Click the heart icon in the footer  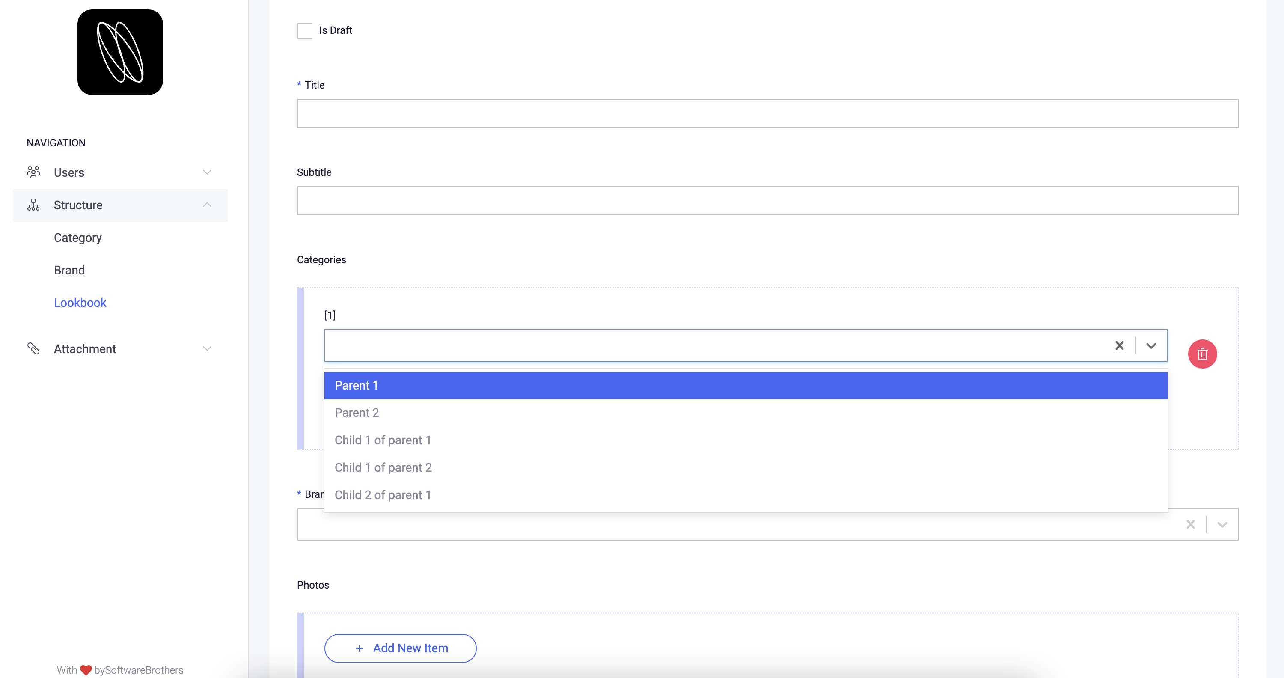click(x=85, y=670)
